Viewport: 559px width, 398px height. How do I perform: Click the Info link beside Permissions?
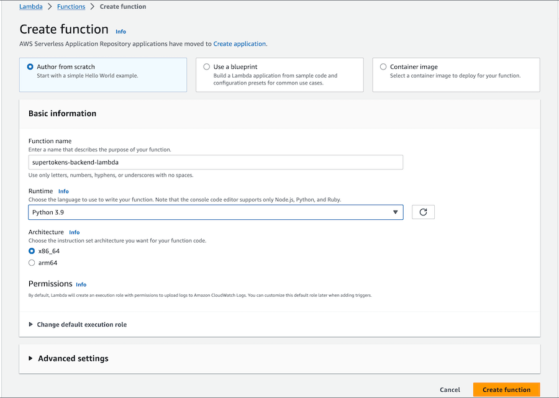pos(81,284)
